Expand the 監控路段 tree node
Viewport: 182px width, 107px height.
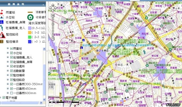click(8, 79)
